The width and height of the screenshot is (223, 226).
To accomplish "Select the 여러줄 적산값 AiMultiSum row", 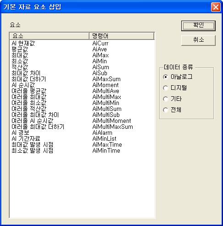I will coord(82,109).
